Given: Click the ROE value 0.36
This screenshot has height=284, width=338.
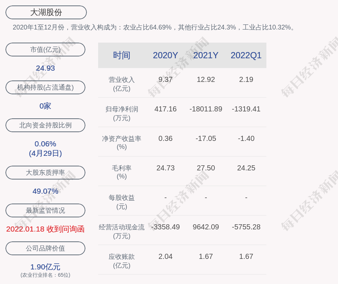Looking at the screenshot, I should (x=166, y=138).
